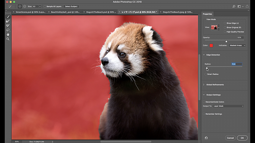255x143 pixels.
Task: Close the BeachVolleyball_.psd tab
Action: pos(49,12)
